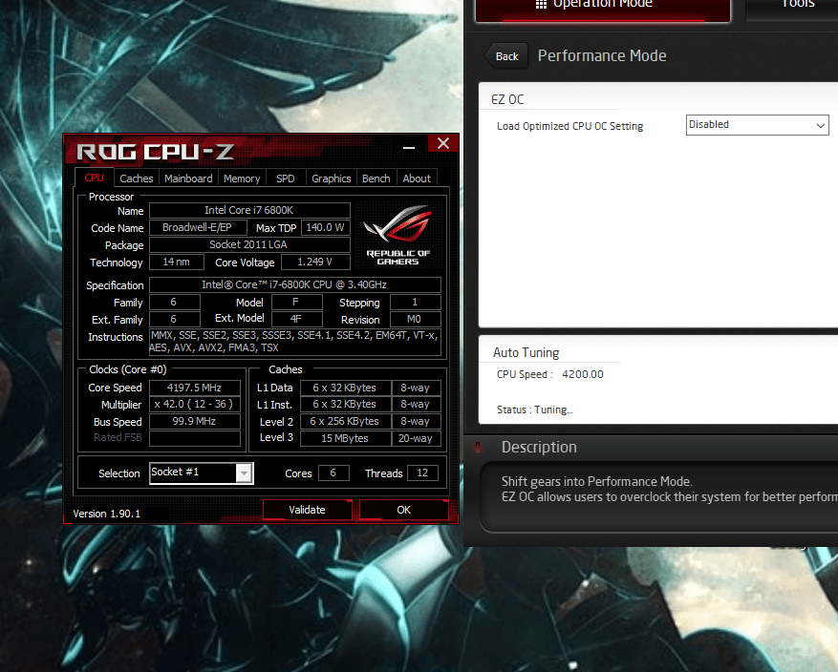Open the Caches tab
Image resolution: width=838 pixels, height=672 pixels.
coord(137,178)
